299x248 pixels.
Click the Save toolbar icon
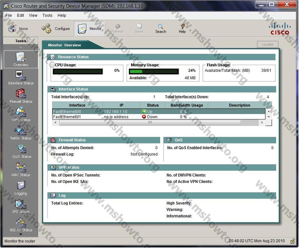(139, 29)
